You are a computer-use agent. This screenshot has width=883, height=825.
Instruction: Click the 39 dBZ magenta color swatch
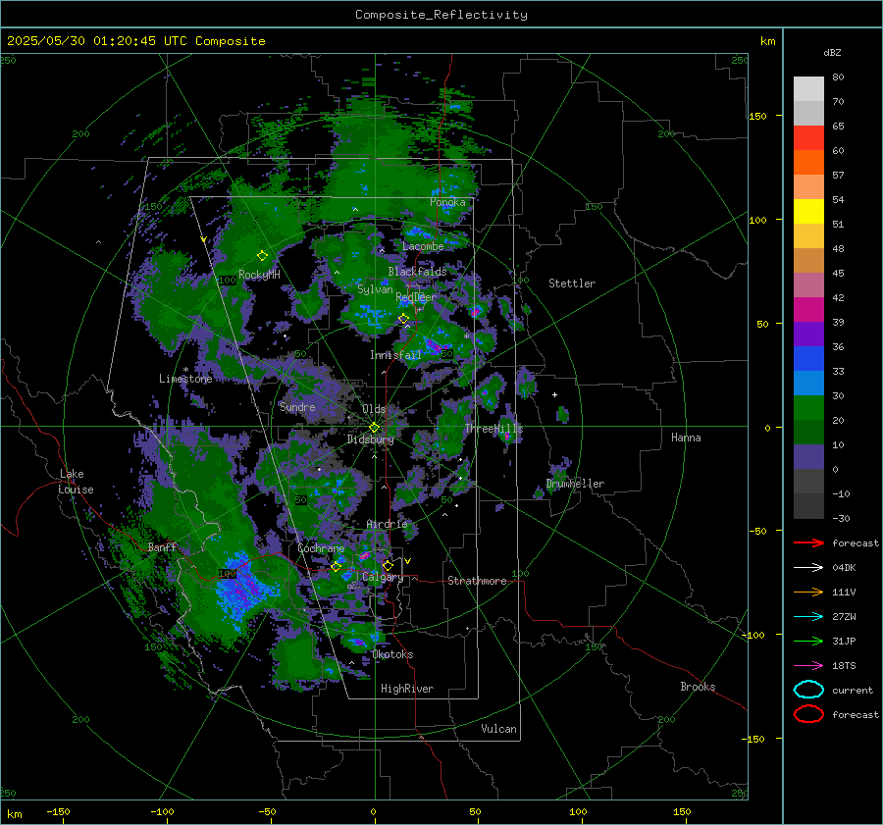tap(808, 310)
